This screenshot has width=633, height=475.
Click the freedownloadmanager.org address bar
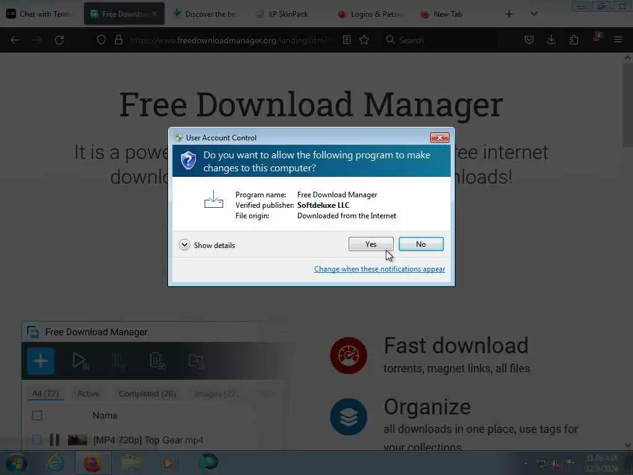[232, 40]
